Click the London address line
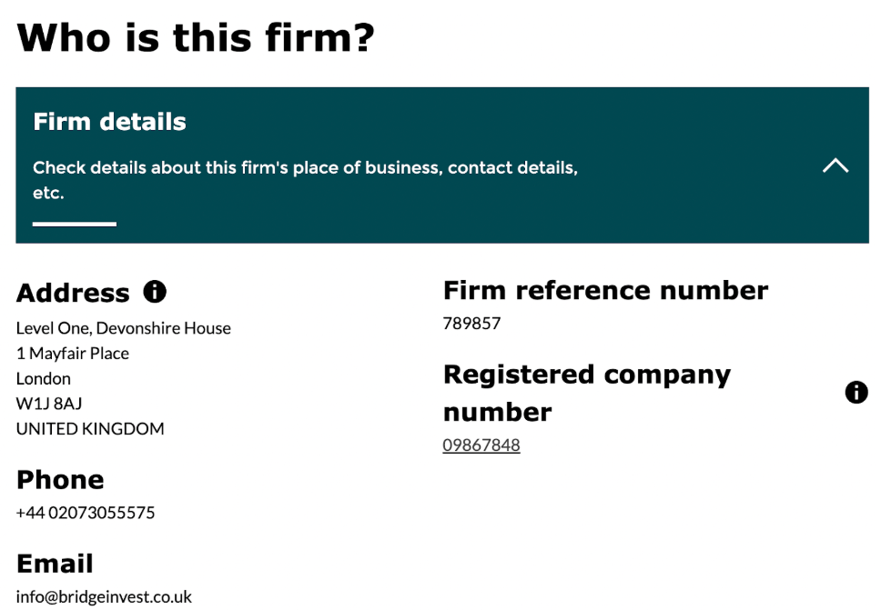Image resolution: width=881 pixels, height=610 pixels. (x=44, y=378)
